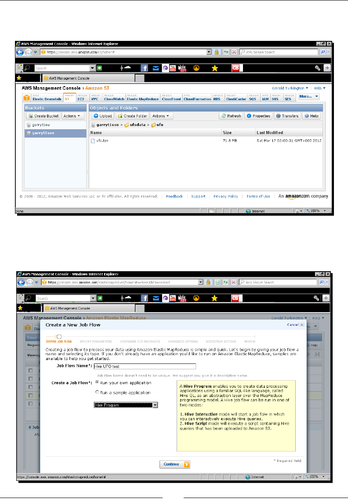Image resolution: width=348 pixels, height=502 pixels.
Task: Switch to the CloudFormation service tab
Action: pyautogui.click(x=197, y=98)
